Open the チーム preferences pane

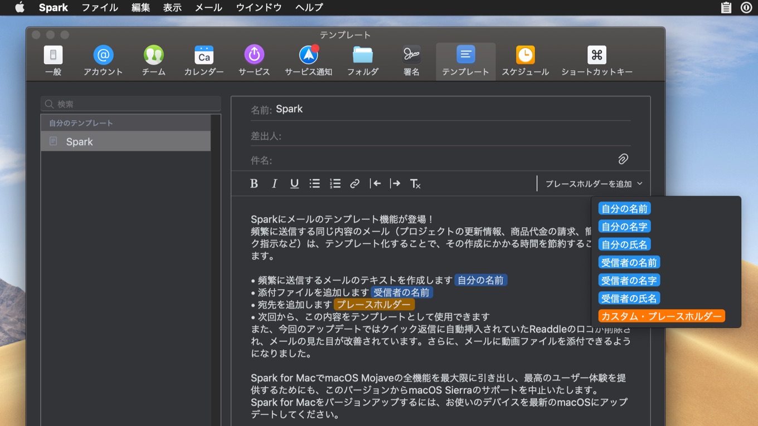pyautogui.click(x=153, y=61)
